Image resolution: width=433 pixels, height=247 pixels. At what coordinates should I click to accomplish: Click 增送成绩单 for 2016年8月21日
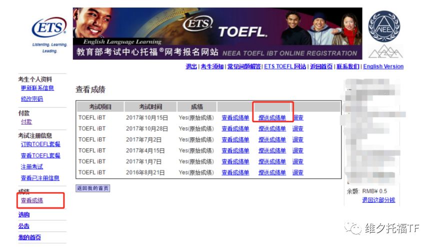coord(272,173)
